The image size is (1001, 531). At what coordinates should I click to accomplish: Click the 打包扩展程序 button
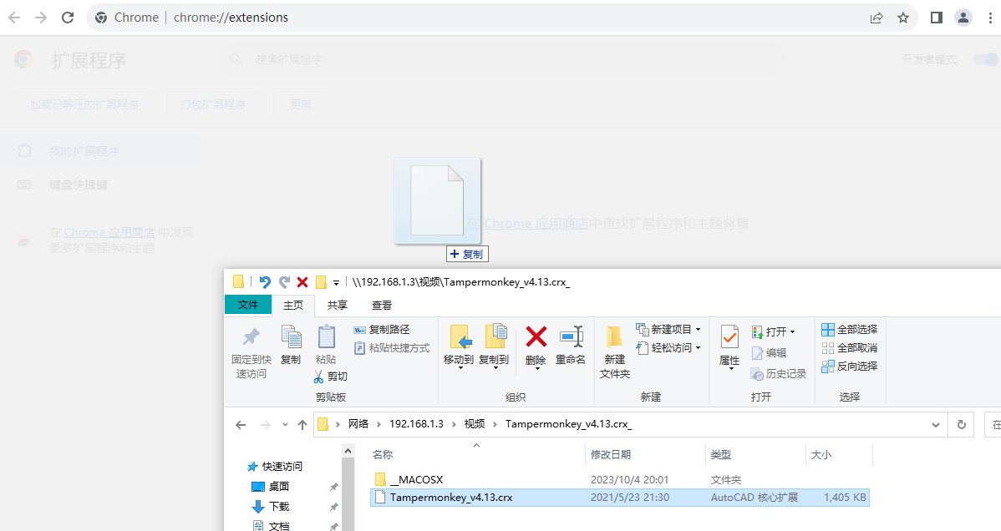tap(212, 104)
